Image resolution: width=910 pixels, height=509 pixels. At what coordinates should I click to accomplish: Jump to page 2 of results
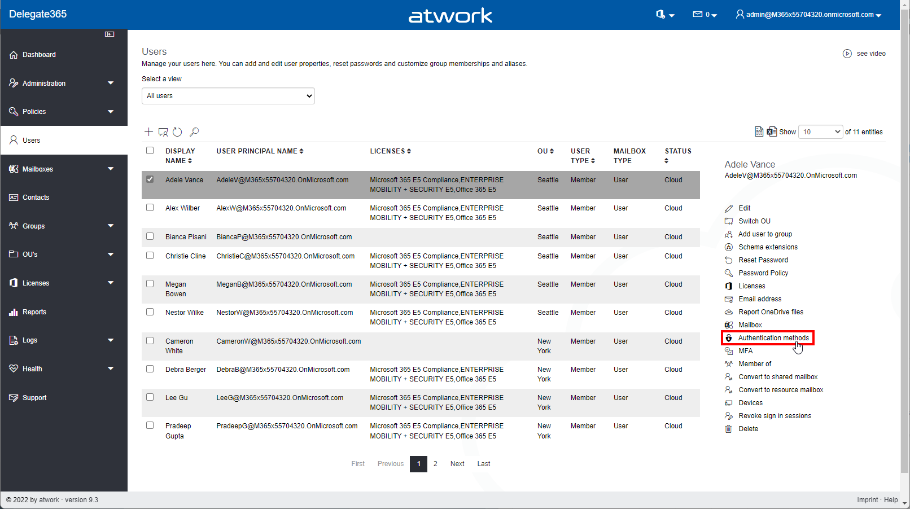tap(435, 464)
